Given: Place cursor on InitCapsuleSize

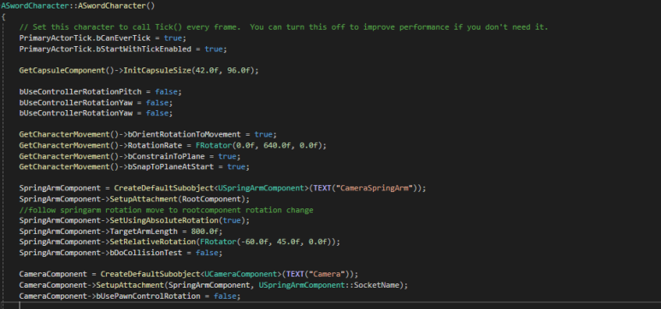Looking at the screenshot, I should [157, 70].
